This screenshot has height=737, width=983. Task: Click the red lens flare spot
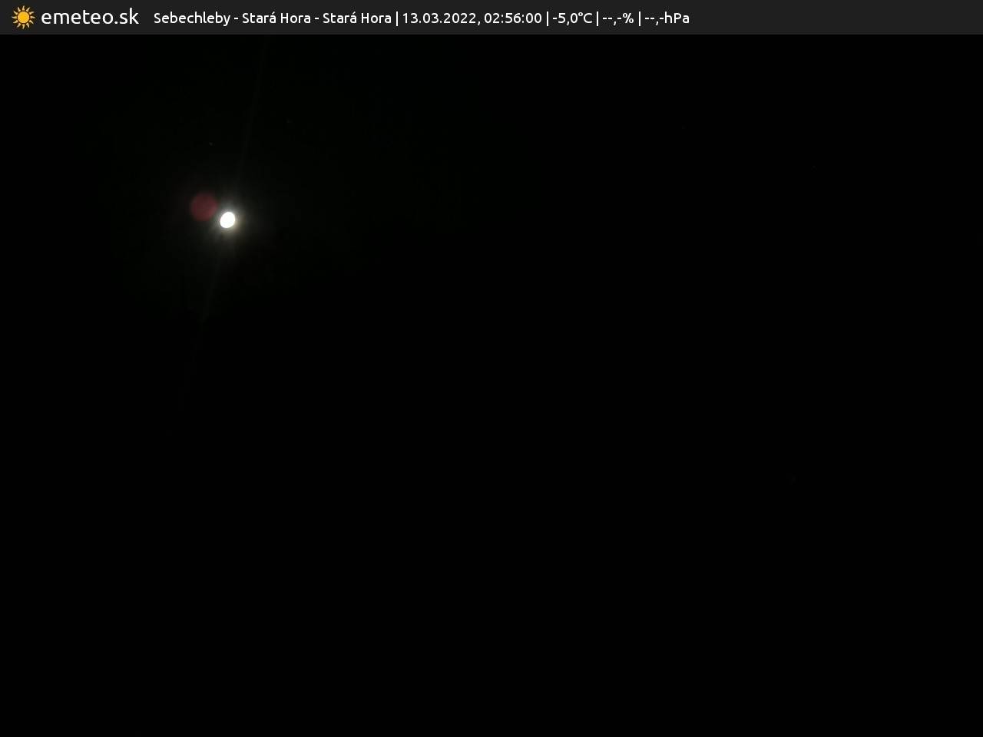204,207
